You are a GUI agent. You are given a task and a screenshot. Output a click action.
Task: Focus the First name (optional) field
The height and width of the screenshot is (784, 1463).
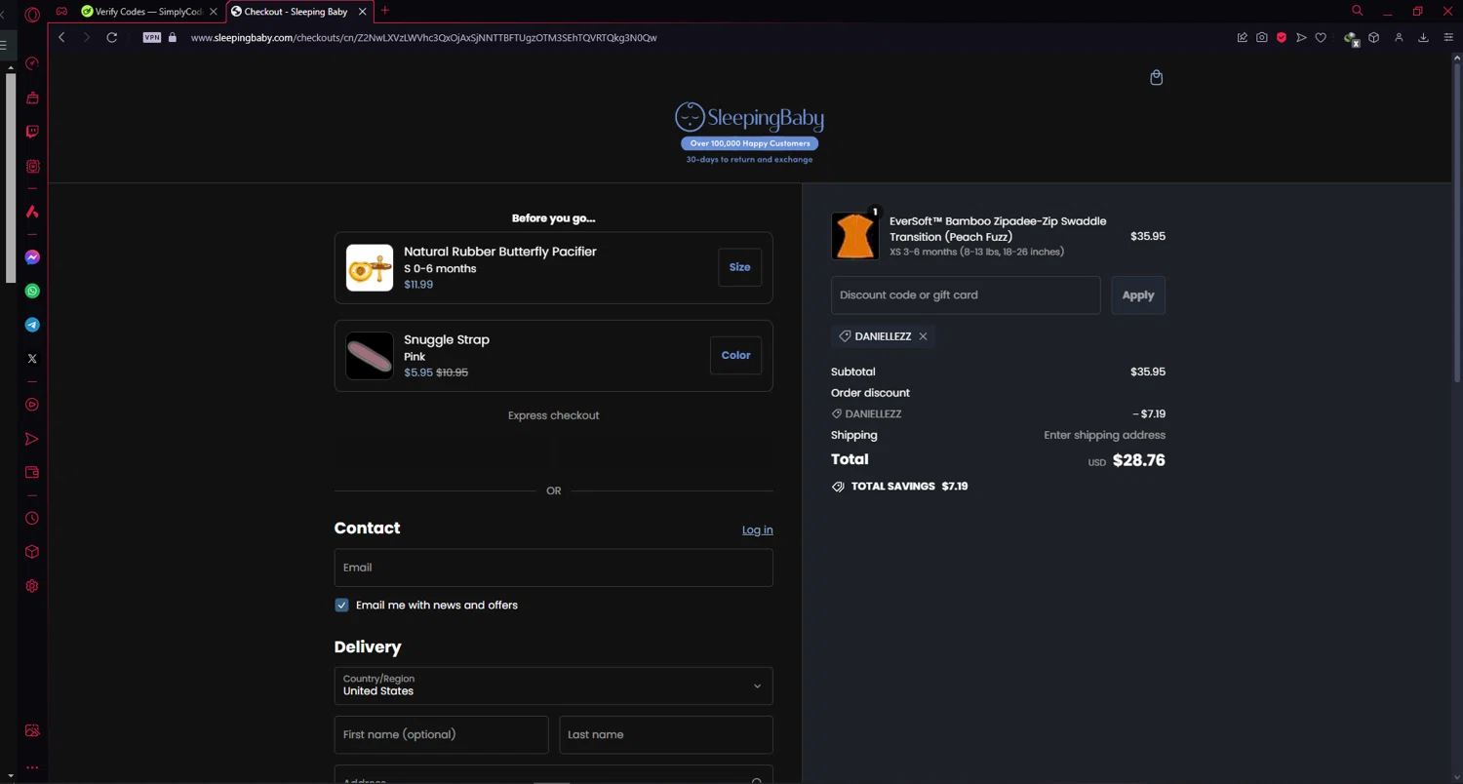point(441,735)
